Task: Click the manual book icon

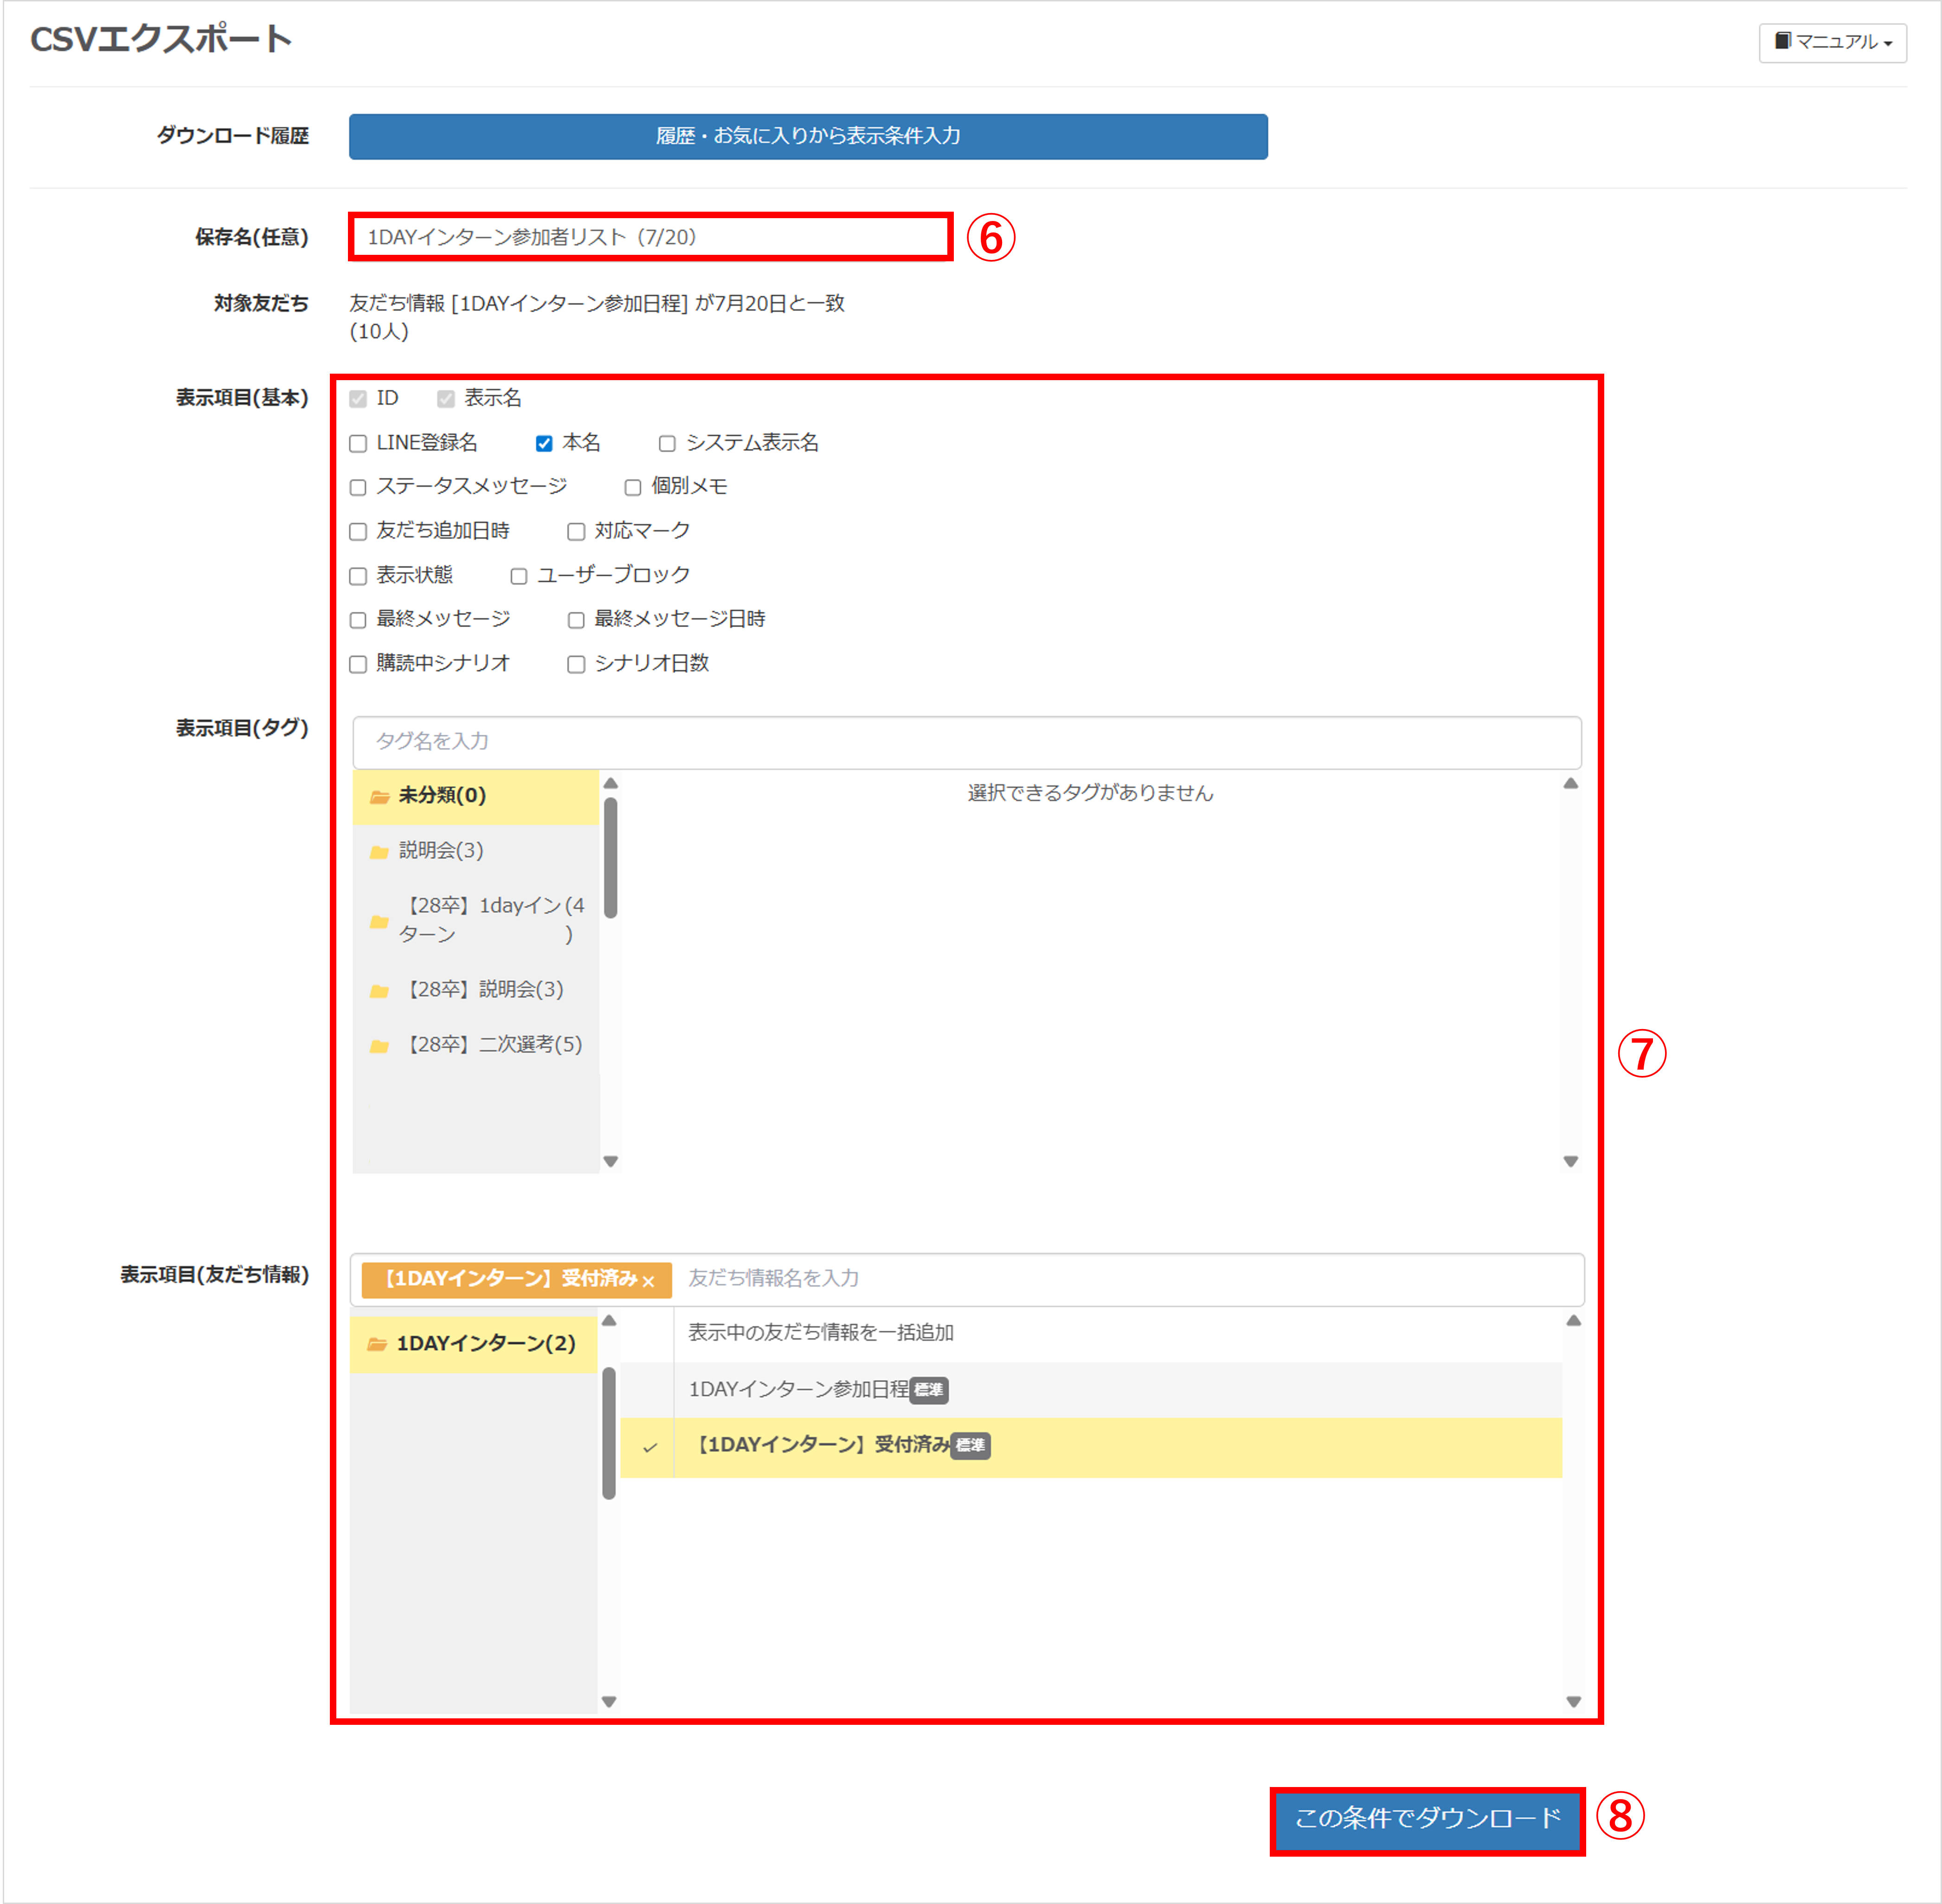Action: (x=1782, y=41)
